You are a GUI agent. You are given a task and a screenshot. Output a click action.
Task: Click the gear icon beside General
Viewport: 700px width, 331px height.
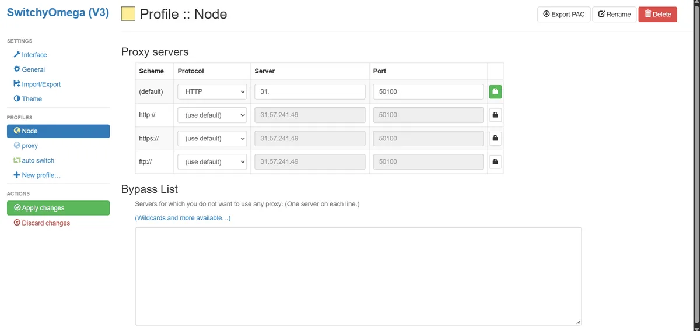(17, 69)
